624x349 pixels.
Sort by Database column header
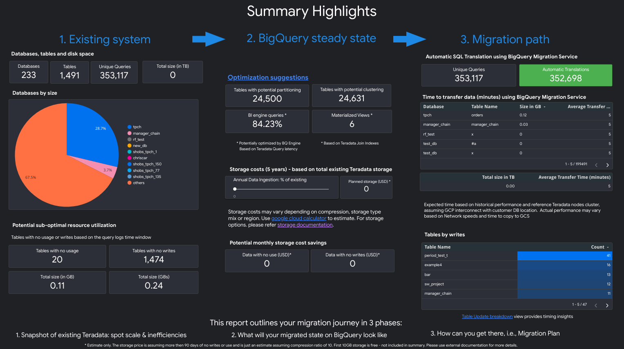pyautogui.click(x=433, y=107)
